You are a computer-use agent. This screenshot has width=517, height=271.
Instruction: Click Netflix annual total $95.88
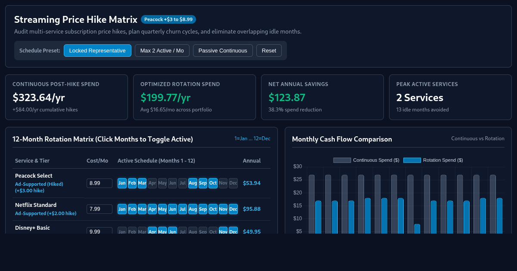(x=252, y=209)
